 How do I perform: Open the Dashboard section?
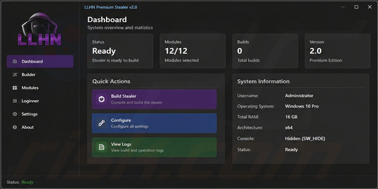tap(40, 61)
